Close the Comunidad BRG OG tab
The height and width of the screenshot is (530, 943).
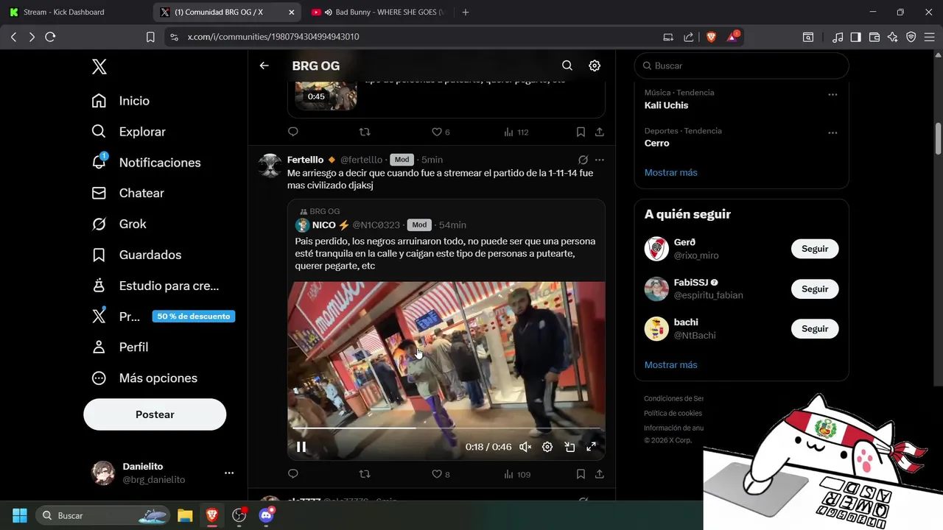coord(292,12)
